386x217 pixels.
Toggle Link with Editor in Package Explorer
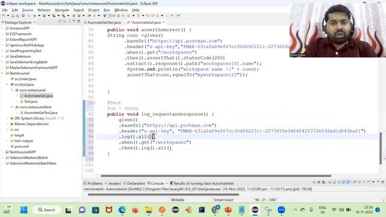pos(65,21)
